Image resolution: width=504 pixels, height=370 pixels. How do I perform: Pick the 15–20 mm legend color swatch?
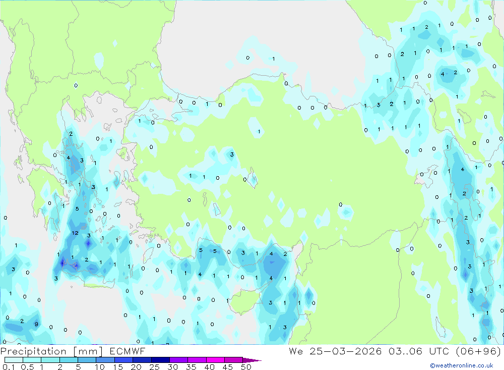[x=124, y=360]
